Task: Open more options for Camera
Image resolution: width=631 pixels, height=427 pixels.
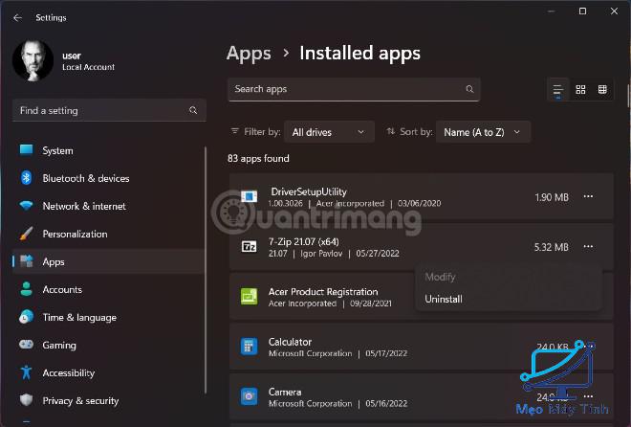Action: [588, 396]
